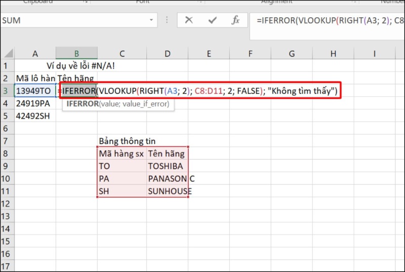Select column A header
This screenshot has height=272, width=405.
click(35, 54)
